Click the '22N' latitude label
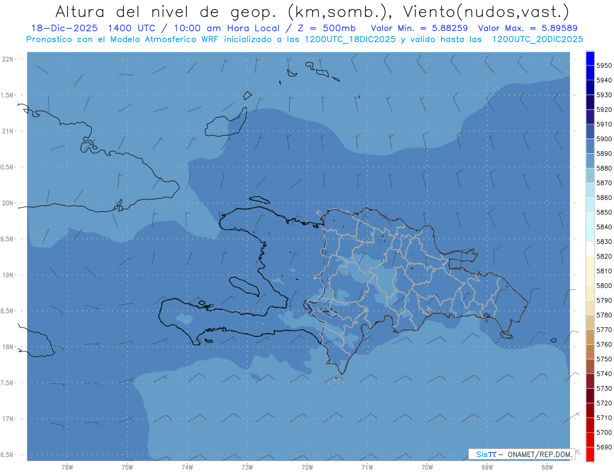 tap(8, 59)
